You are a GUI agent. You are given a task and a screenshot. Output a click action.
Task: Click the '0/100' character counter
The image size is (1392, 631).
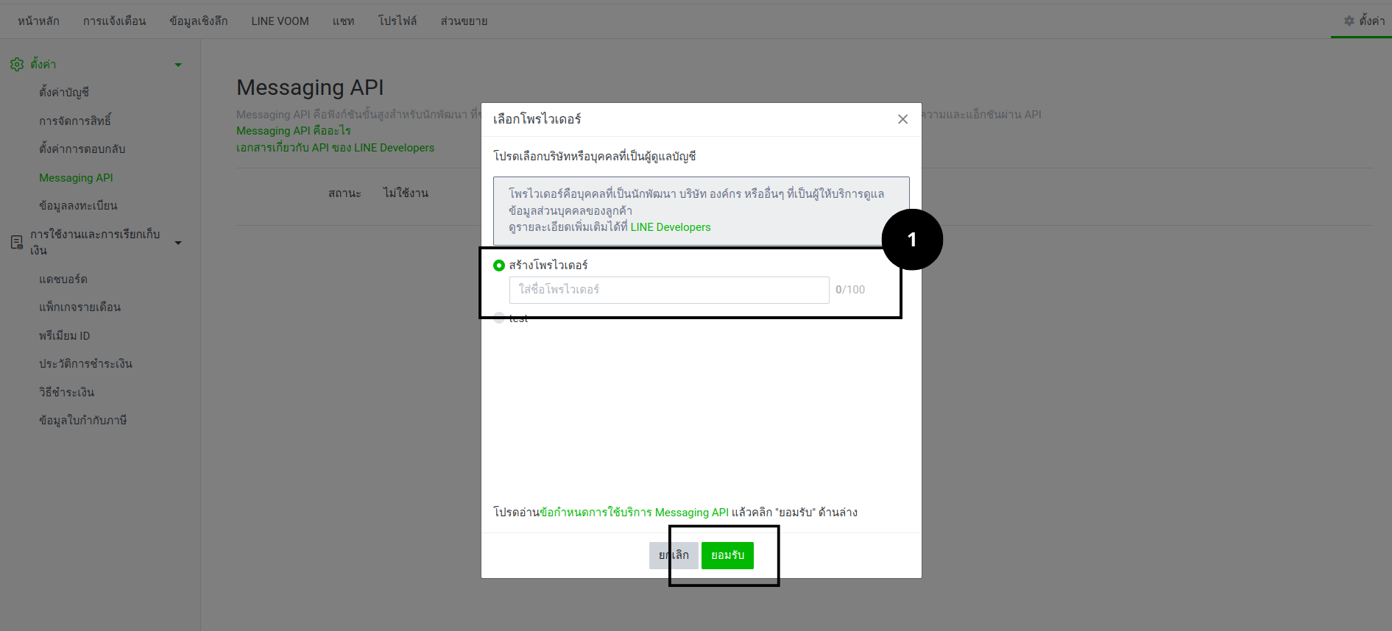pyautogui.click(x=850, y=290)
